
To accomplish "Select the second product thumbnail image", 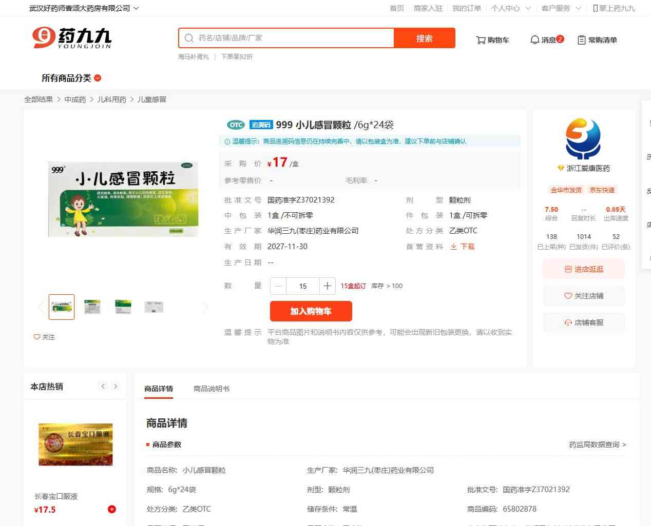I will point(92,307).
